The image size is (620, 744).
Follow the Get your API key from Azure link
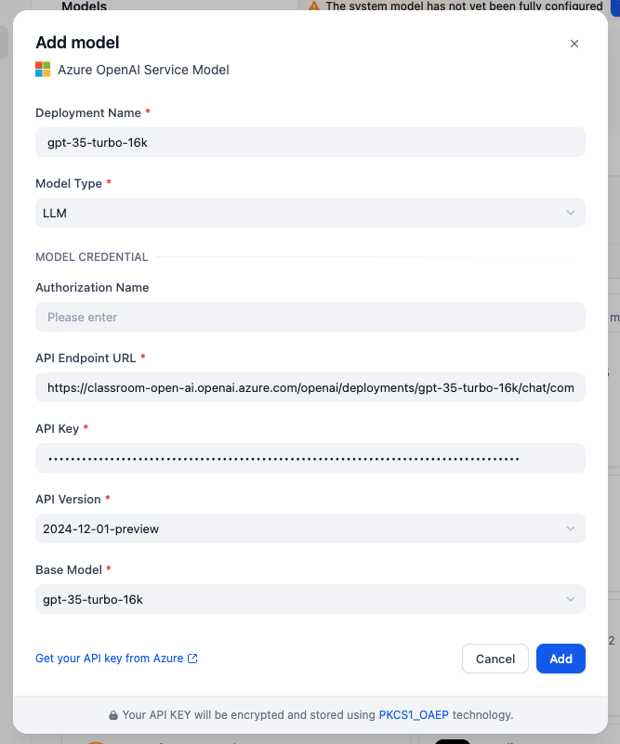pyautogui.click(x=109, y=659)
